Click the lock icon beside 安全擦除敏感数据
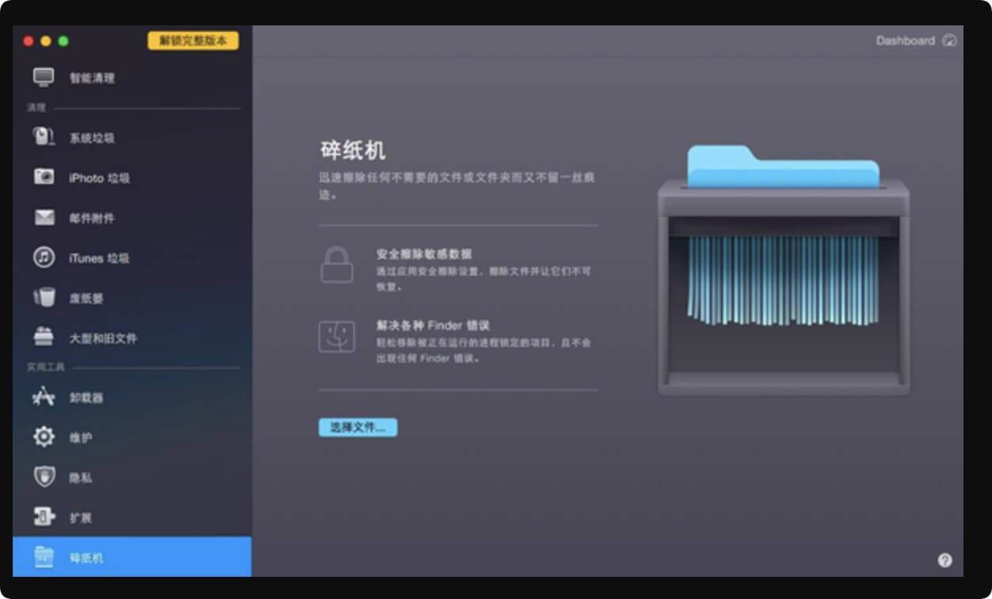Viewport: 992px width, 599px height. click(x=337, y=264)
